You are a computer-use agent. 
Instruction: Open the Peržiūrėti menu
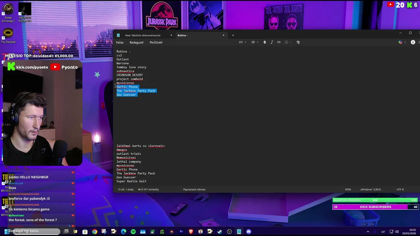tap(156, 42)
